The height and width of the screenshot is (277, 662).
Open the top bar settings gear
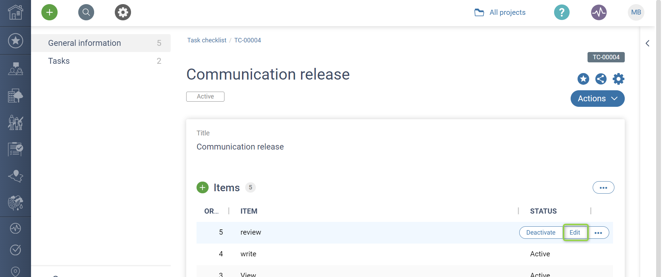(x=123, y=12)
